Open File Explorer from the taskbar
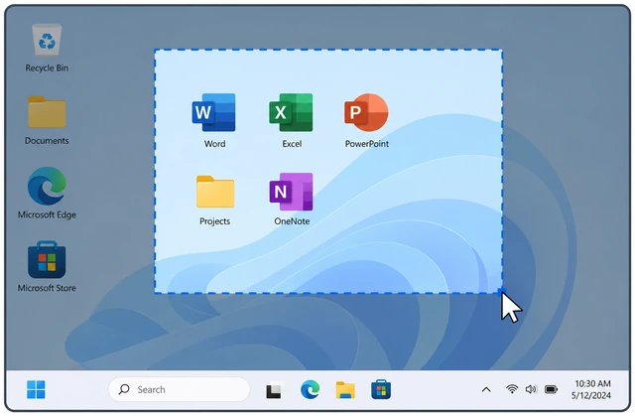Image resolution: width=635 pixels, height=416 pixels. (345, 390)
